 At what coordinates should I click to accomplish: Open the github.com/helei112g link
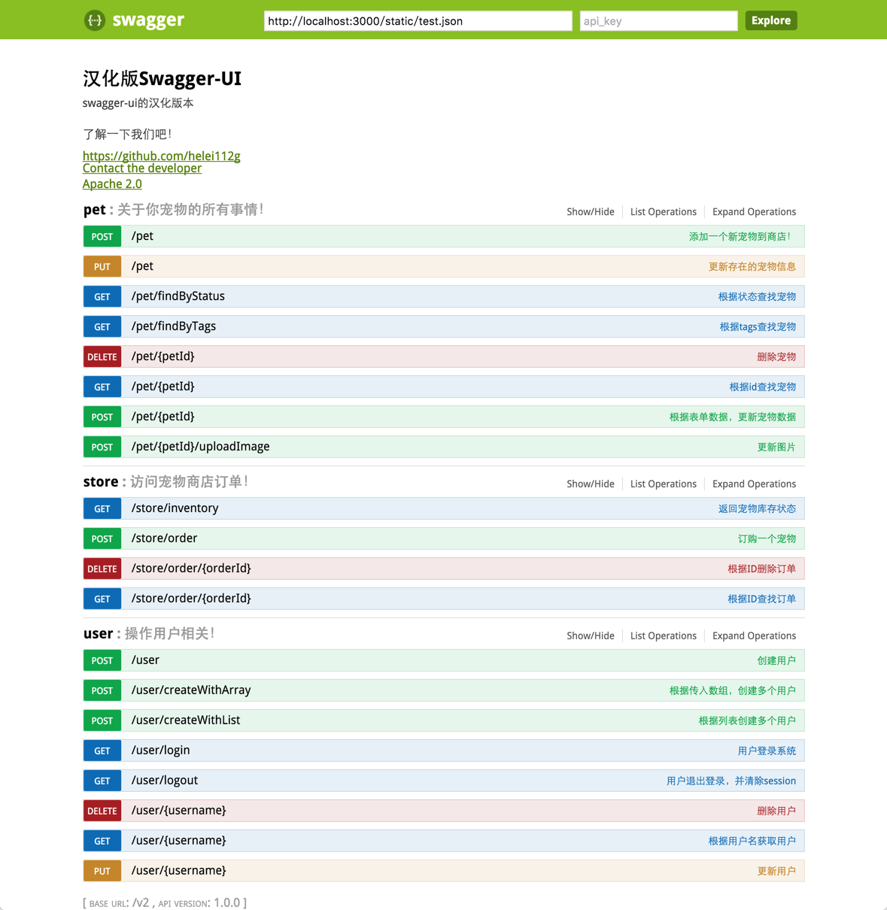click(162, 156)
